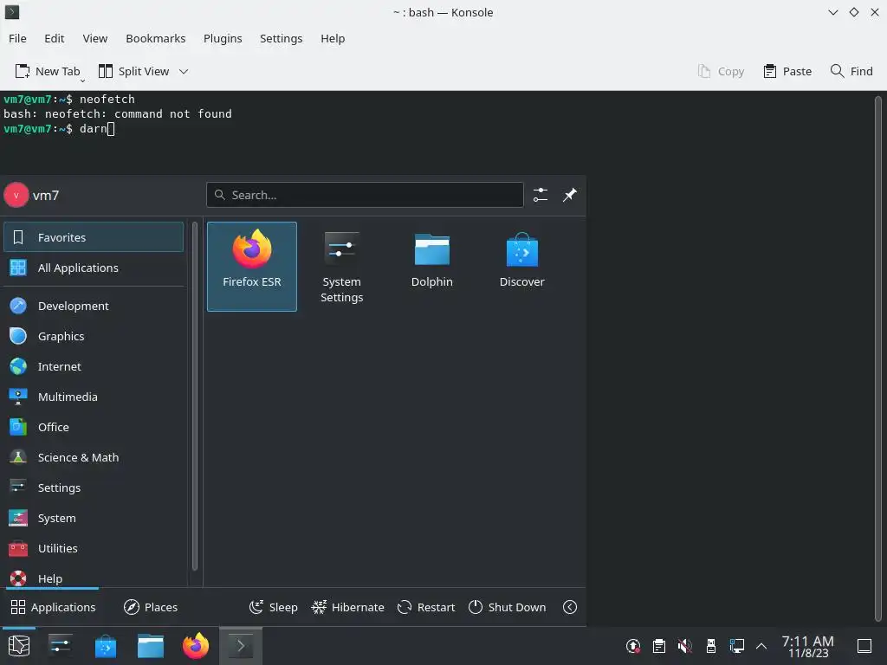Click the launcher category list scrollbar
The width and height of the screenshot is (887, 665).
click(195, 396)
